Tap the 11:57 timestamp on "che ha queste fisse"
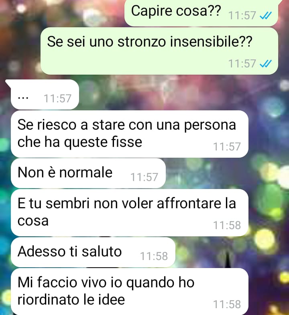This screenshot has height=315, width=289. point(227,146)
